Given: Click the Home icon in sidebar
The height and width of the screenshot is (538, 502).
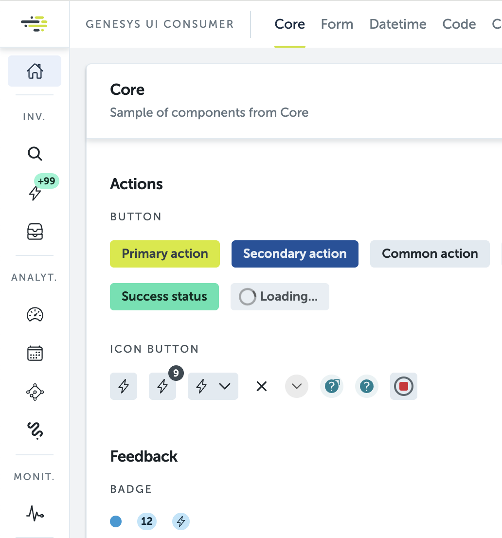Looking at the screenshot, I should pyautogui.click(x=35, y=72).
